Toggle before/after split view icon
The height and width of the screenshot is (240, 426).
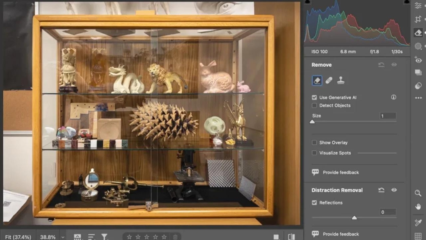[x=291, y=237]
